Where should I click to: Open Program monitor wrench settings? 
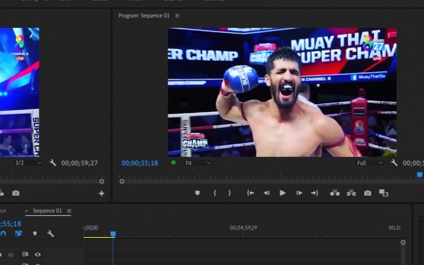(x=394, y=162)
